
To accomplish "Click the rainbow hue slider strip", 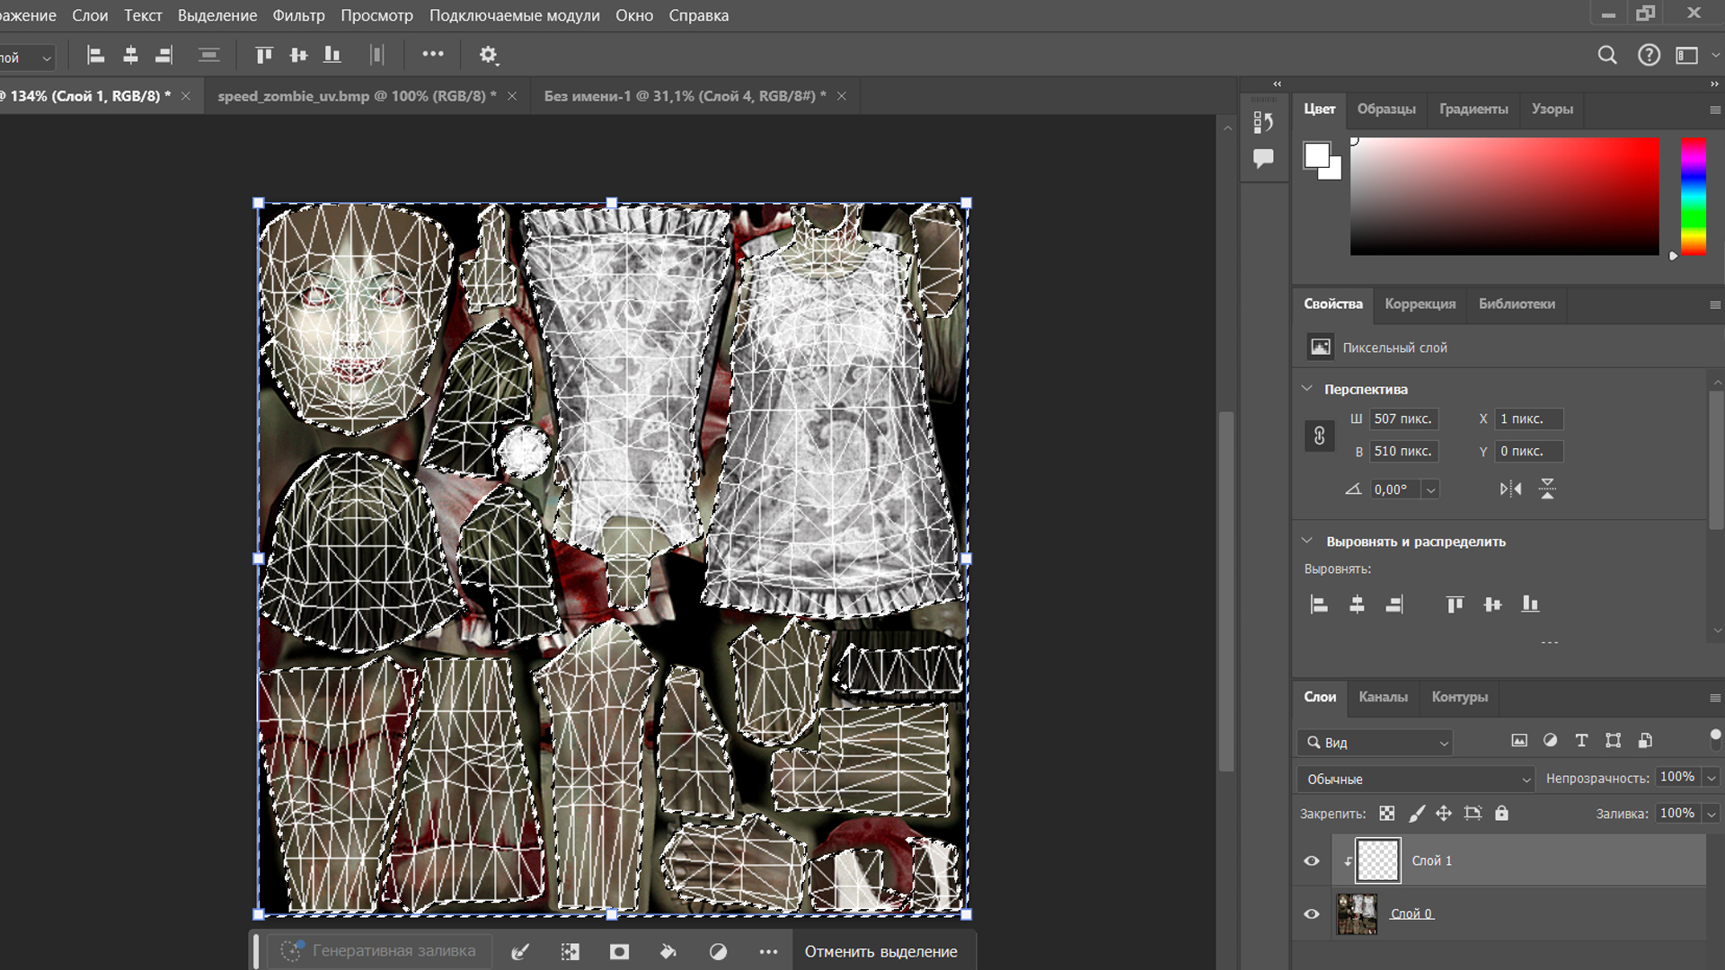I will click(x=1693, y=196).
